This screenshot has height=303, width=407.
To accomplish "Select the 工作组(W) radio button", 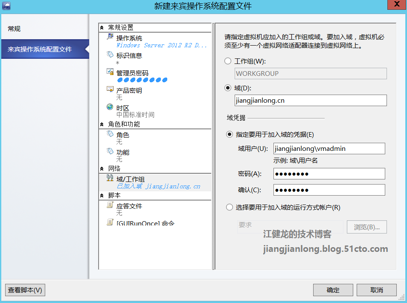I will click(228, 61).
